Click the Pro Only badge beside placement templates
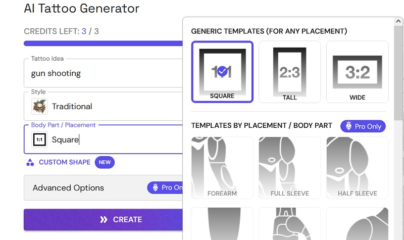This screenshot has width=404, height=240. pyautogui.click(x=363, y=126)
